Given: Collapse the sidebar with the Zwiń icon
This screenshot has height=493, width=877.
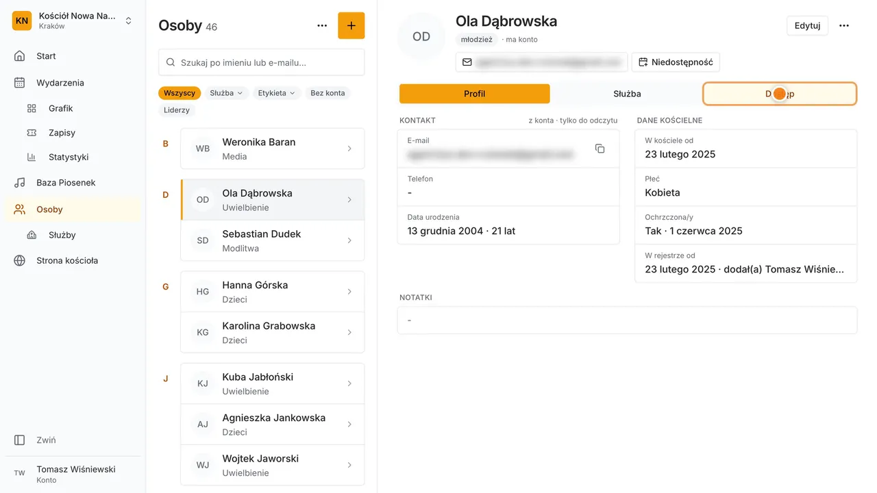Looking at the screenshot, I should [x=20, y=440].
